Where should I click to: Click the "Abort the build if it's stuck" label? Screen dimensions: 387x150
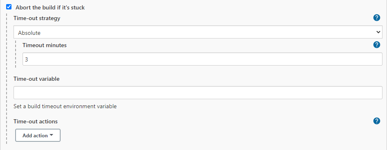50,7
